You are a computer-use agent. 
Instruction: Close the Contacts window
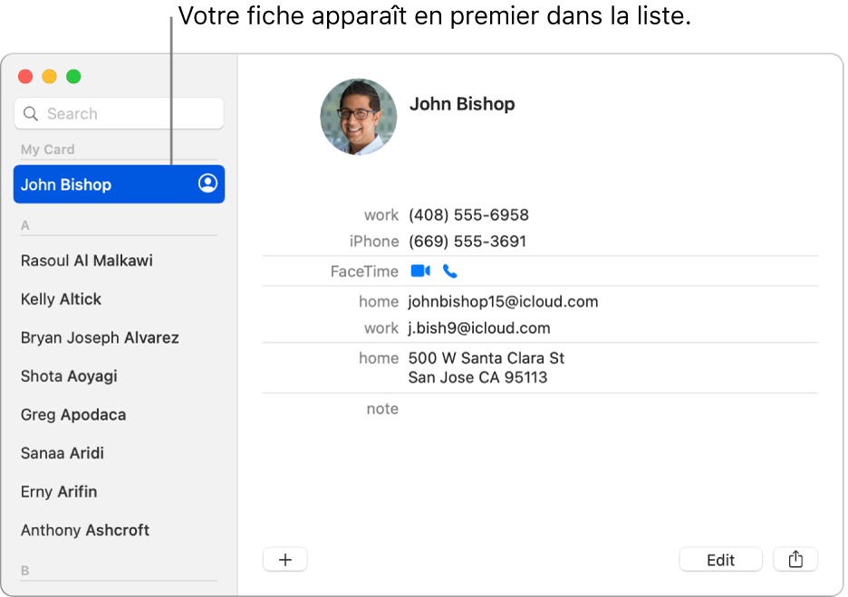click(x=25, y=77)
